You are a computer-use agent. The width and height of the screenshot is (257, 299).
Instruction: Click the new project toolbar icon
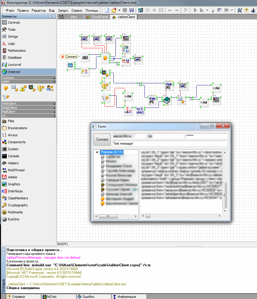(x=107, y=10)
